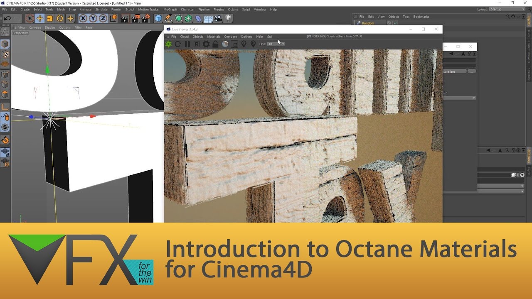The height and width of the screenshot is (299, 532).
Task: Toggle the Tweak mouse mode icon
Action: click(5, 117)
